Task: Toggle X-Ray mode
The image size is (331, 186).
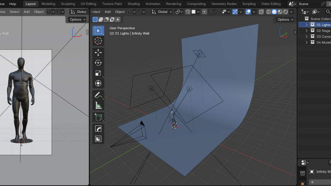Action: 261,12
